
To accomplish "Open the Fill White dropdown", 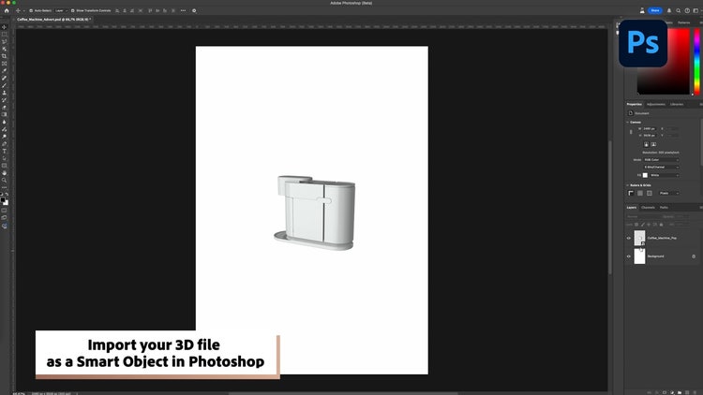I will click(664, 175).
